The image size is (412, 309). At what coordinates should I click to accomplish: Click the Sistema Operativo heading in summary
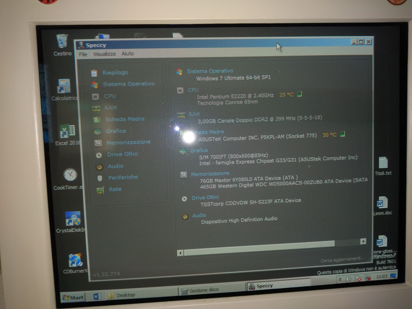click(x=210, y=71)
